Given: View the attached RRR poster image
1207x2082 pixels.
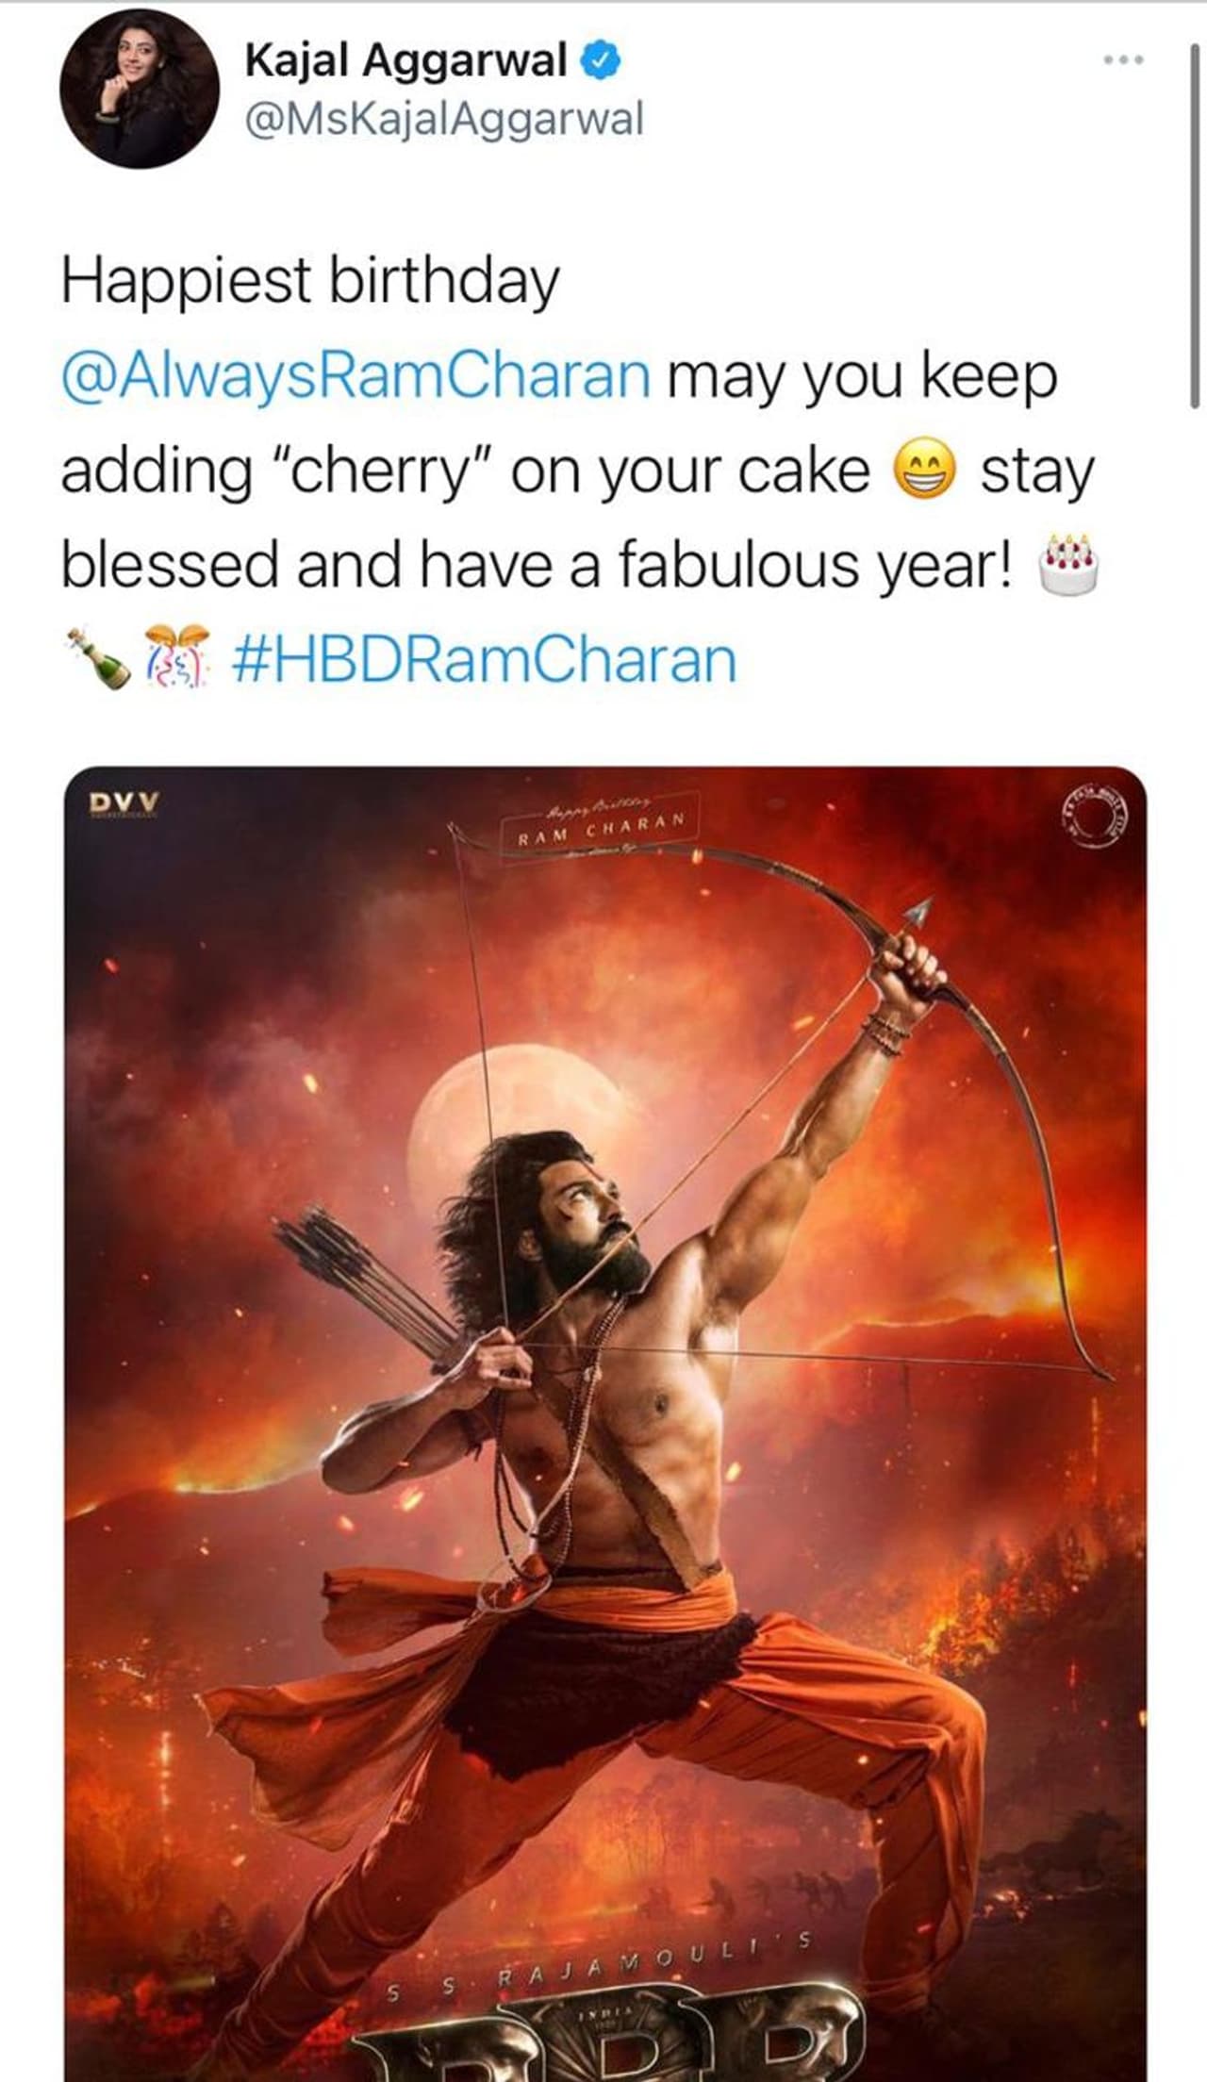Looking at the screenshot, I should tap(603, 1367).
